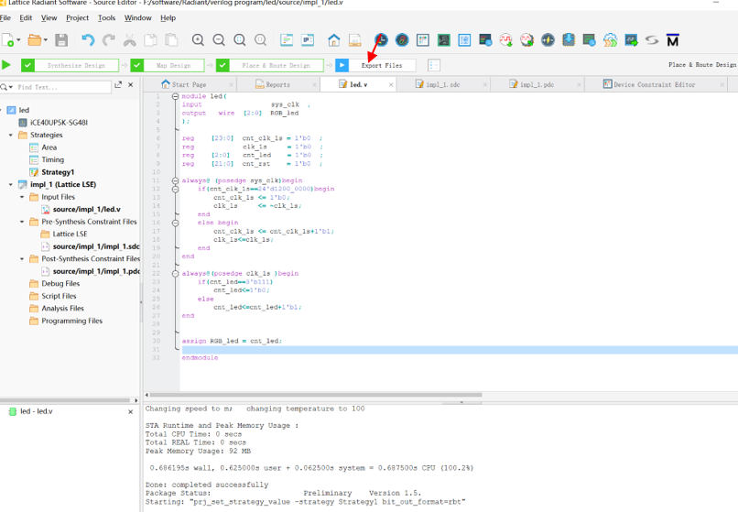This screenshot has height=512, width=738.
Task: Click the Copy icon in the toolbar
Action: click(150, 40)
